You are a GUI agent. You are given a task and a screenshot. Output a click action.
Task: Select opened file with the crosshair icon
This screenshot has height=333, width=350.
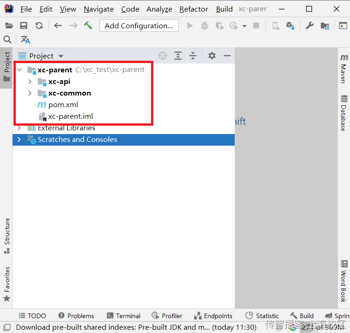(163, 56)
